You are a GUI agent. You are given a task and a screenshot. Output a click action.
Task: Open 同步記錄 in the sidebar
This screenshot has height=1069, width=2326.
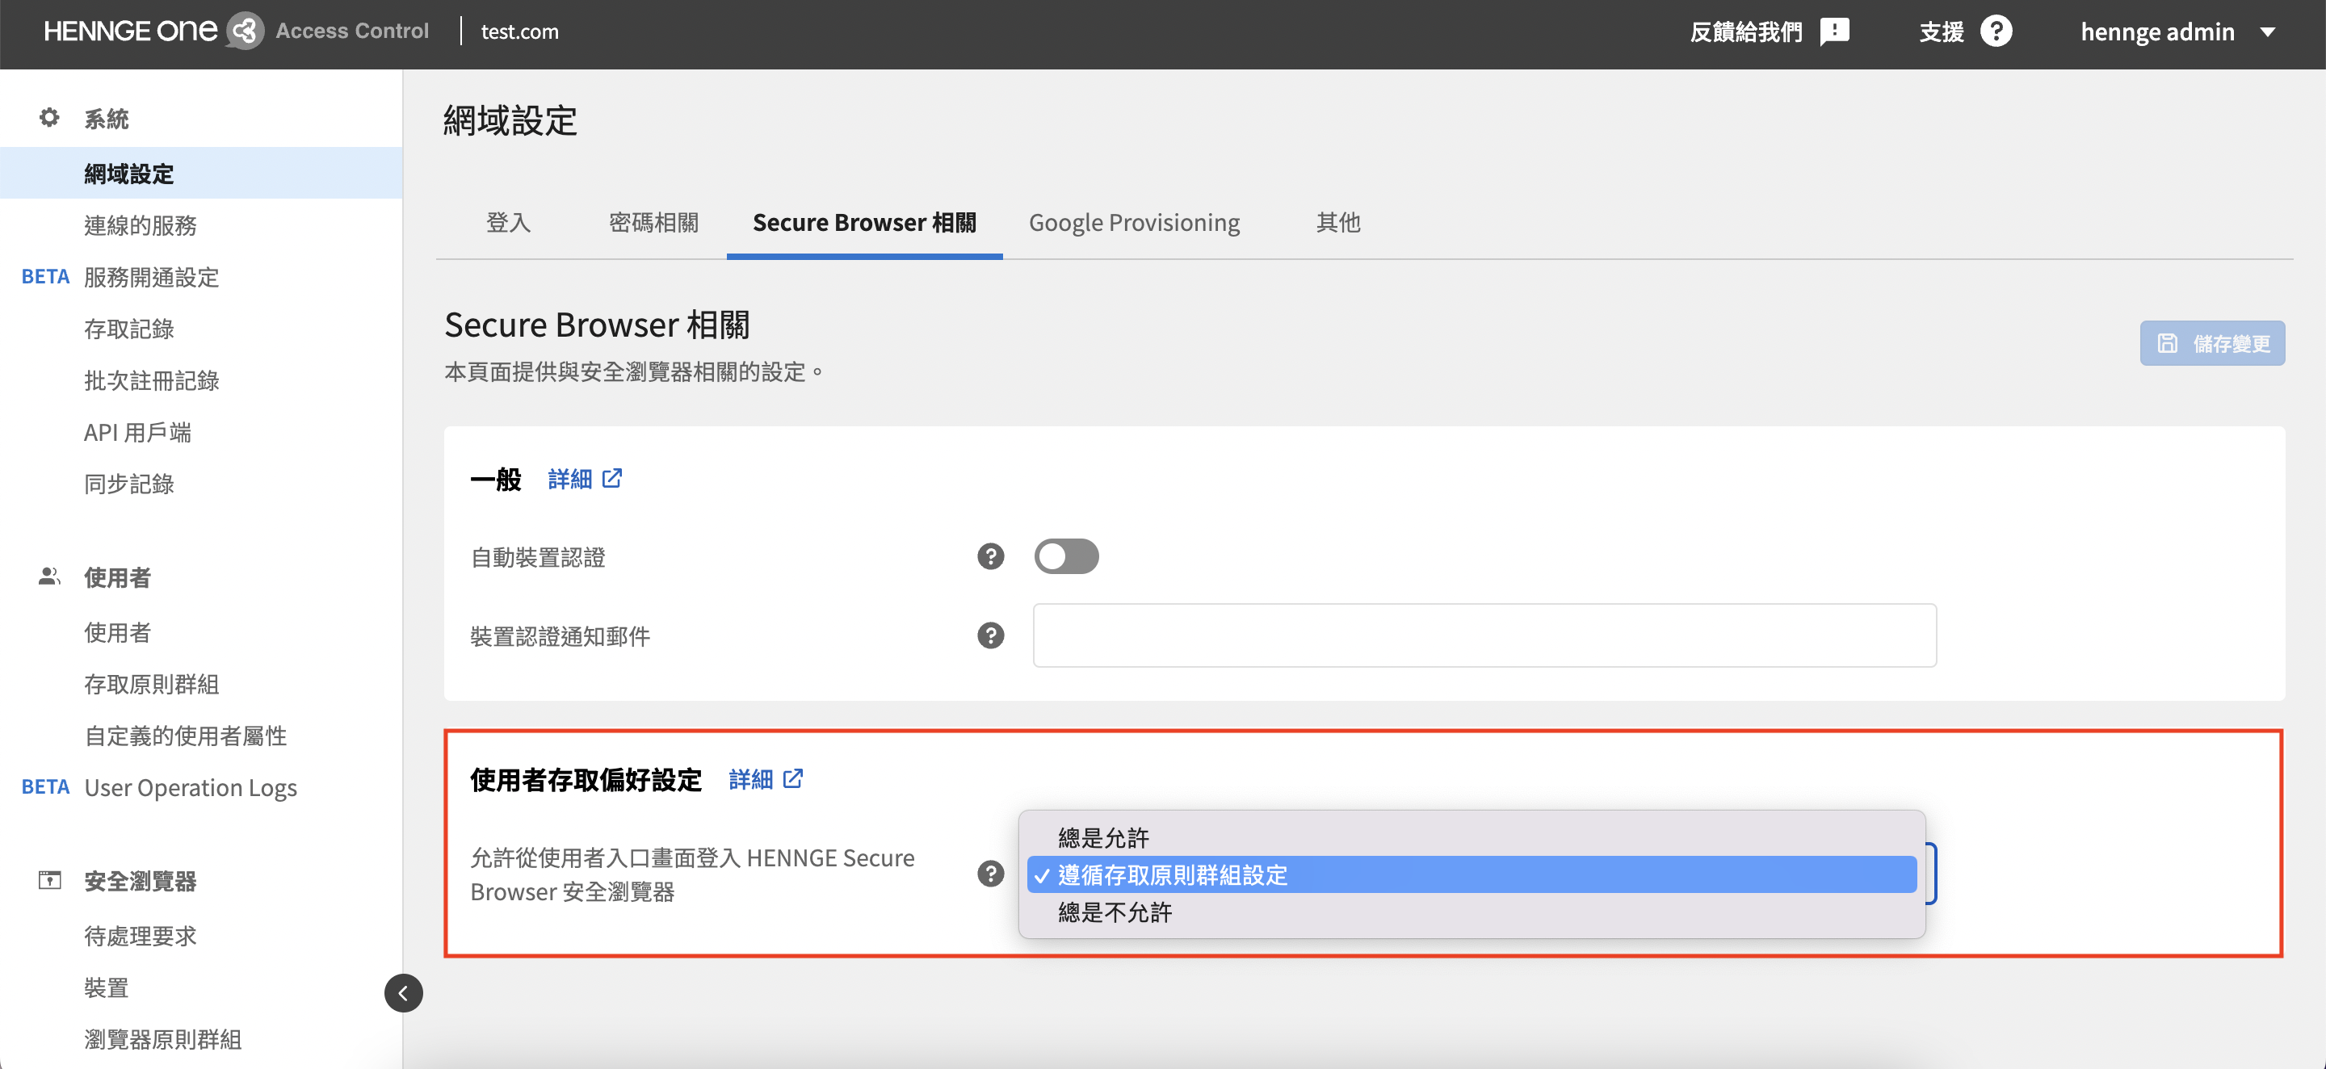click(x=129, y=484)
